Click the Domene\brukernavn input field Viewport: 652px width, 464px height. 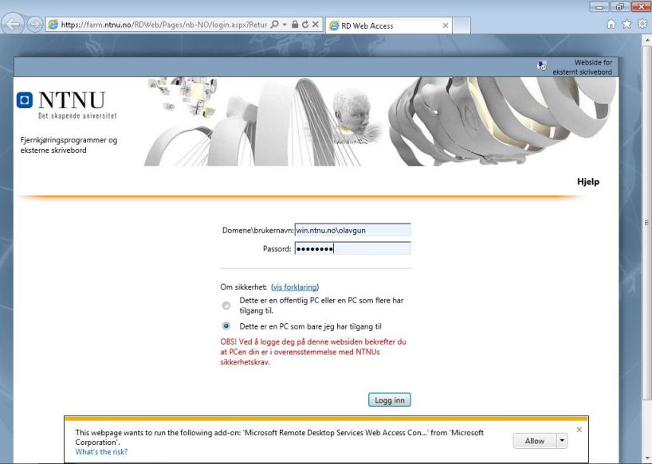pyautogui.click(x=352, y=230)
